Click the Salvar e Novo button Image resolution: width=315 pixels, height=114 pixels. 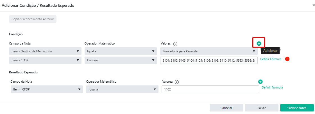296,108
